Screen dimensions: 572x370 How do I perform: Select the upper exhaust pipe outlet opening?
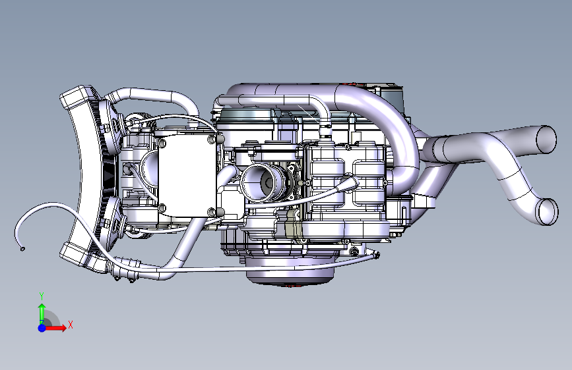[546, 139]
